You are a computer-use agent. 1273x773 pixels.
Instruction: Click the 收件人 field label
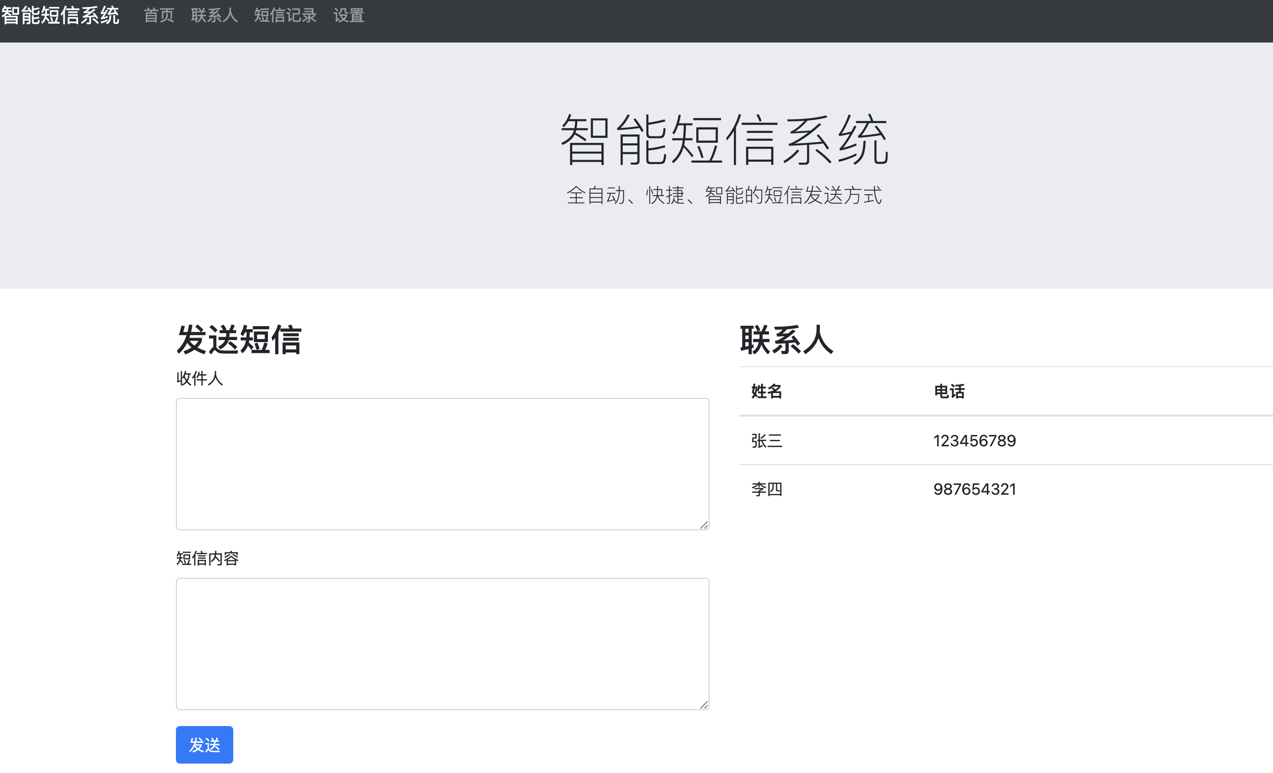[x=200, y=378]
